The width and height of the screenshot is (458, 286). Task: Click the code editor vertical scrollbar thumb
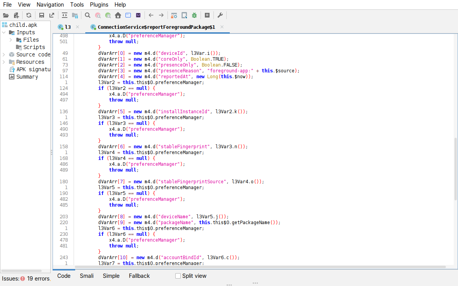(456, 169)
